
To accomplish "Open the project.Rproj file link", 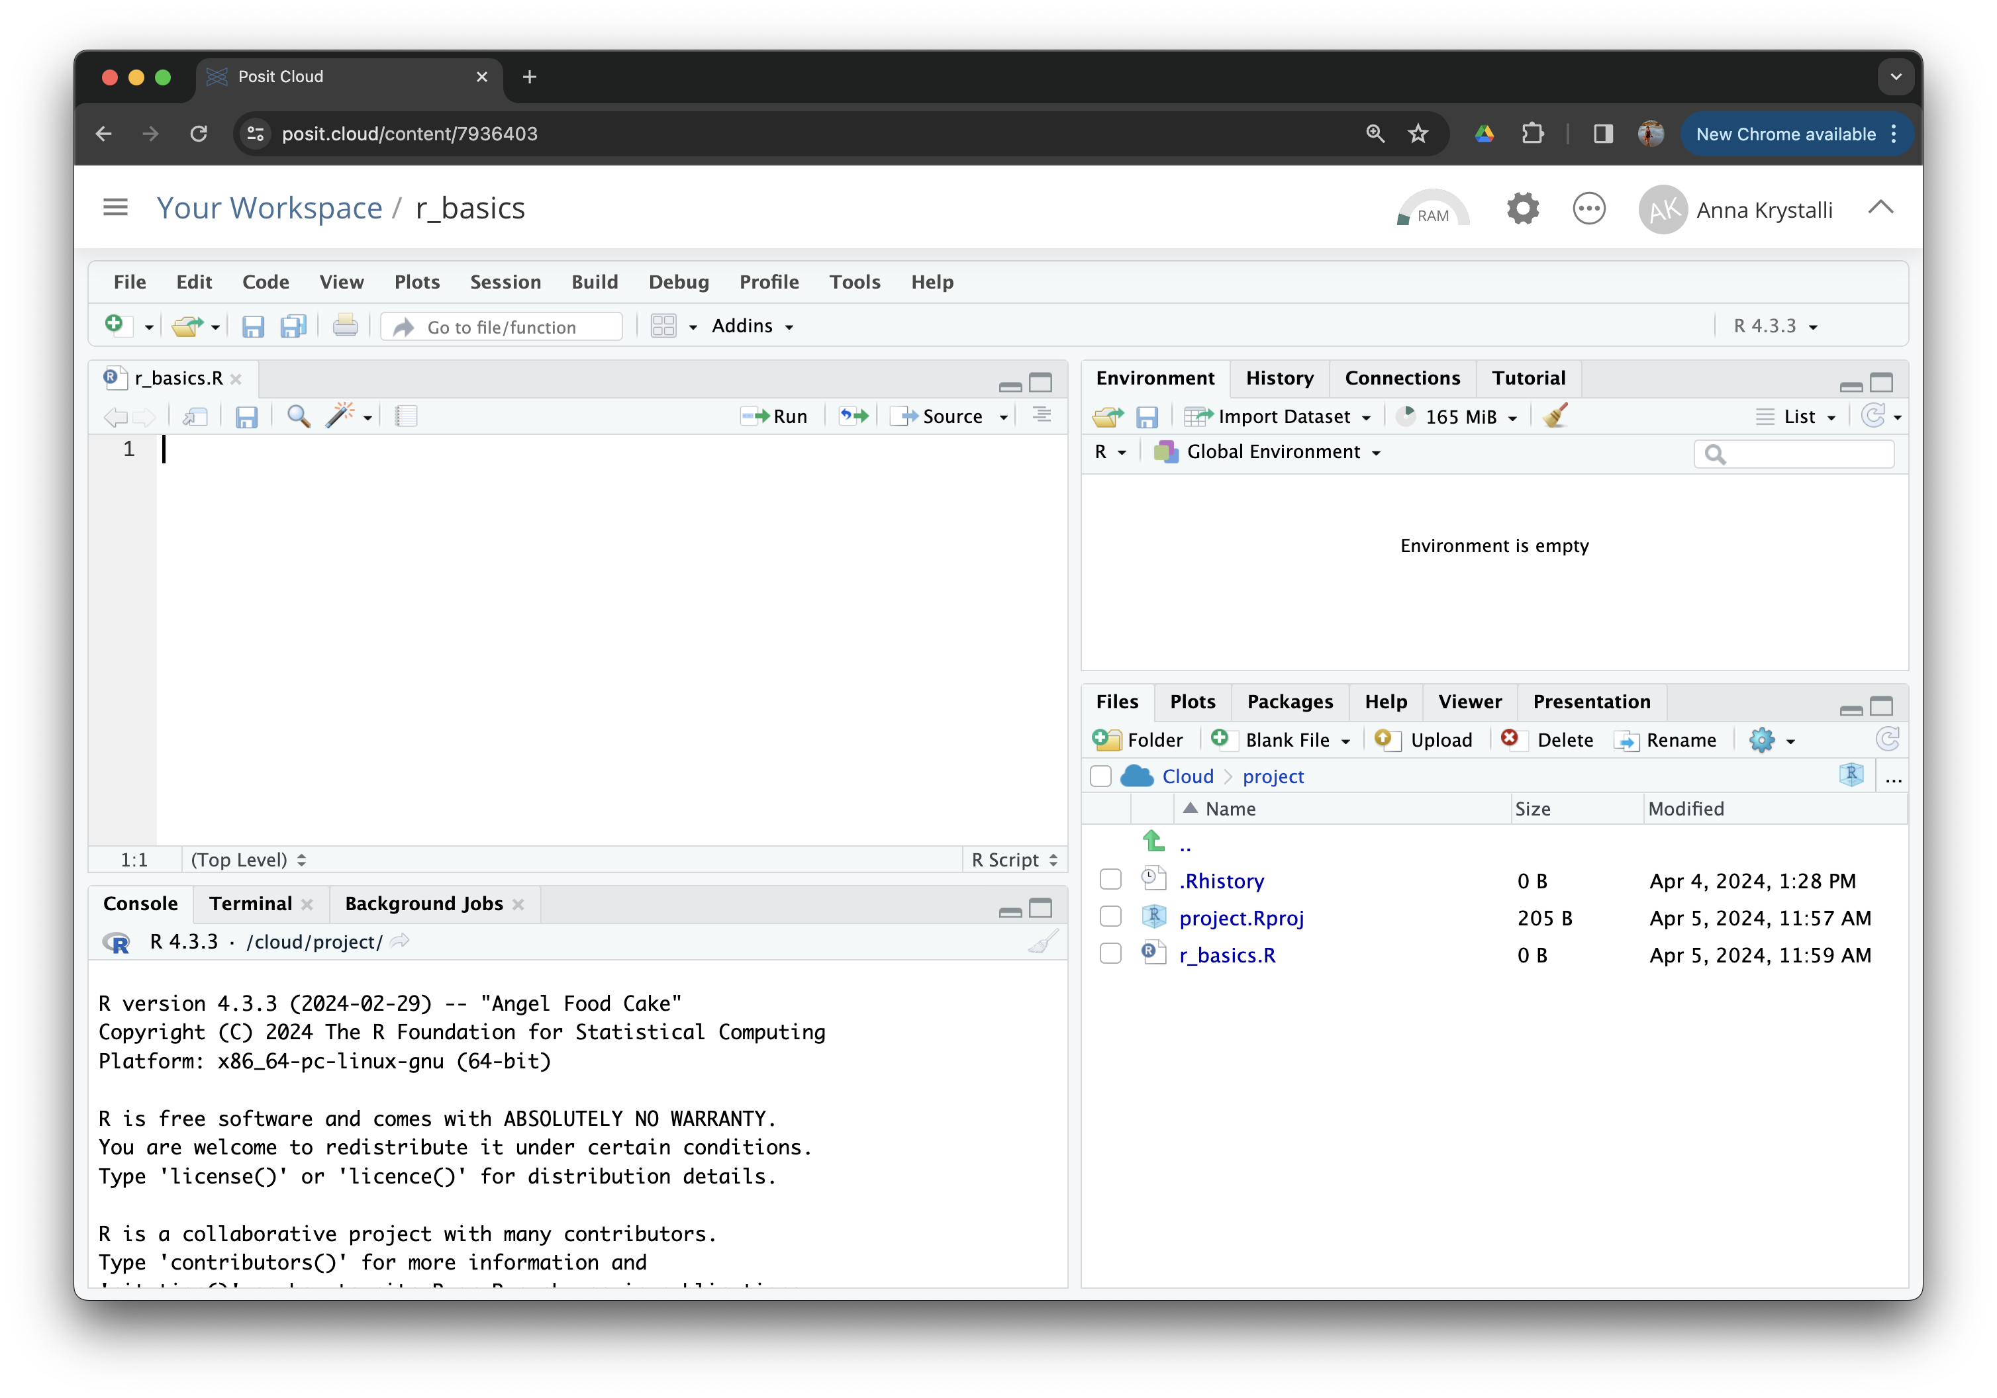I will [1241, 917].
